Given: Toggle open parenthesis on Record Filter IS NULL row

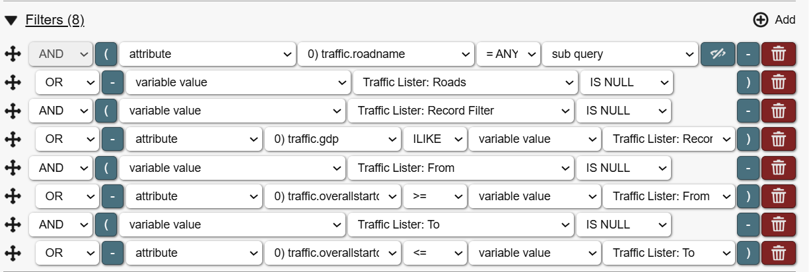Looking at the screenshot, I should 106,111.
